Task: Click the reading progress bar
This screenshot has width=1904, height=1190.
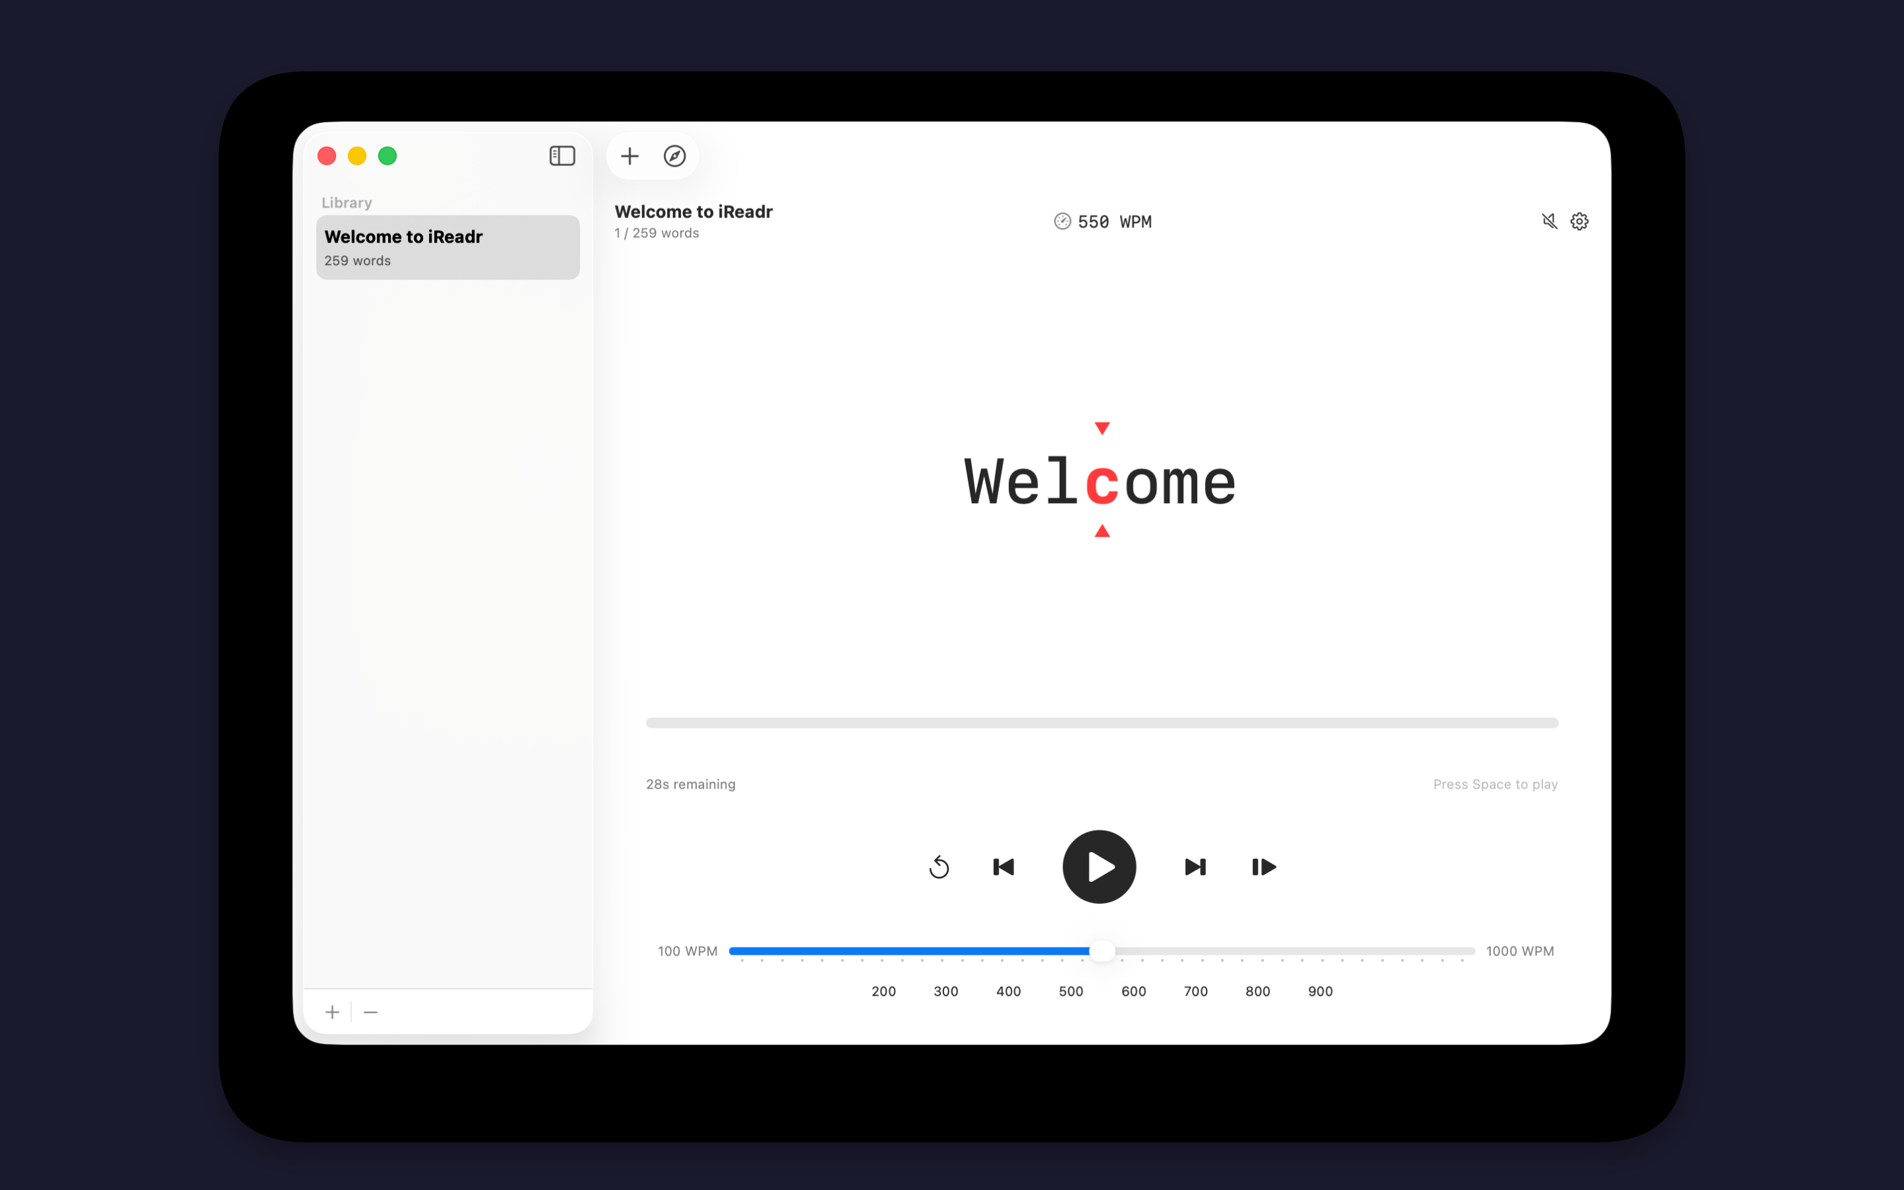Action: 1101,722
